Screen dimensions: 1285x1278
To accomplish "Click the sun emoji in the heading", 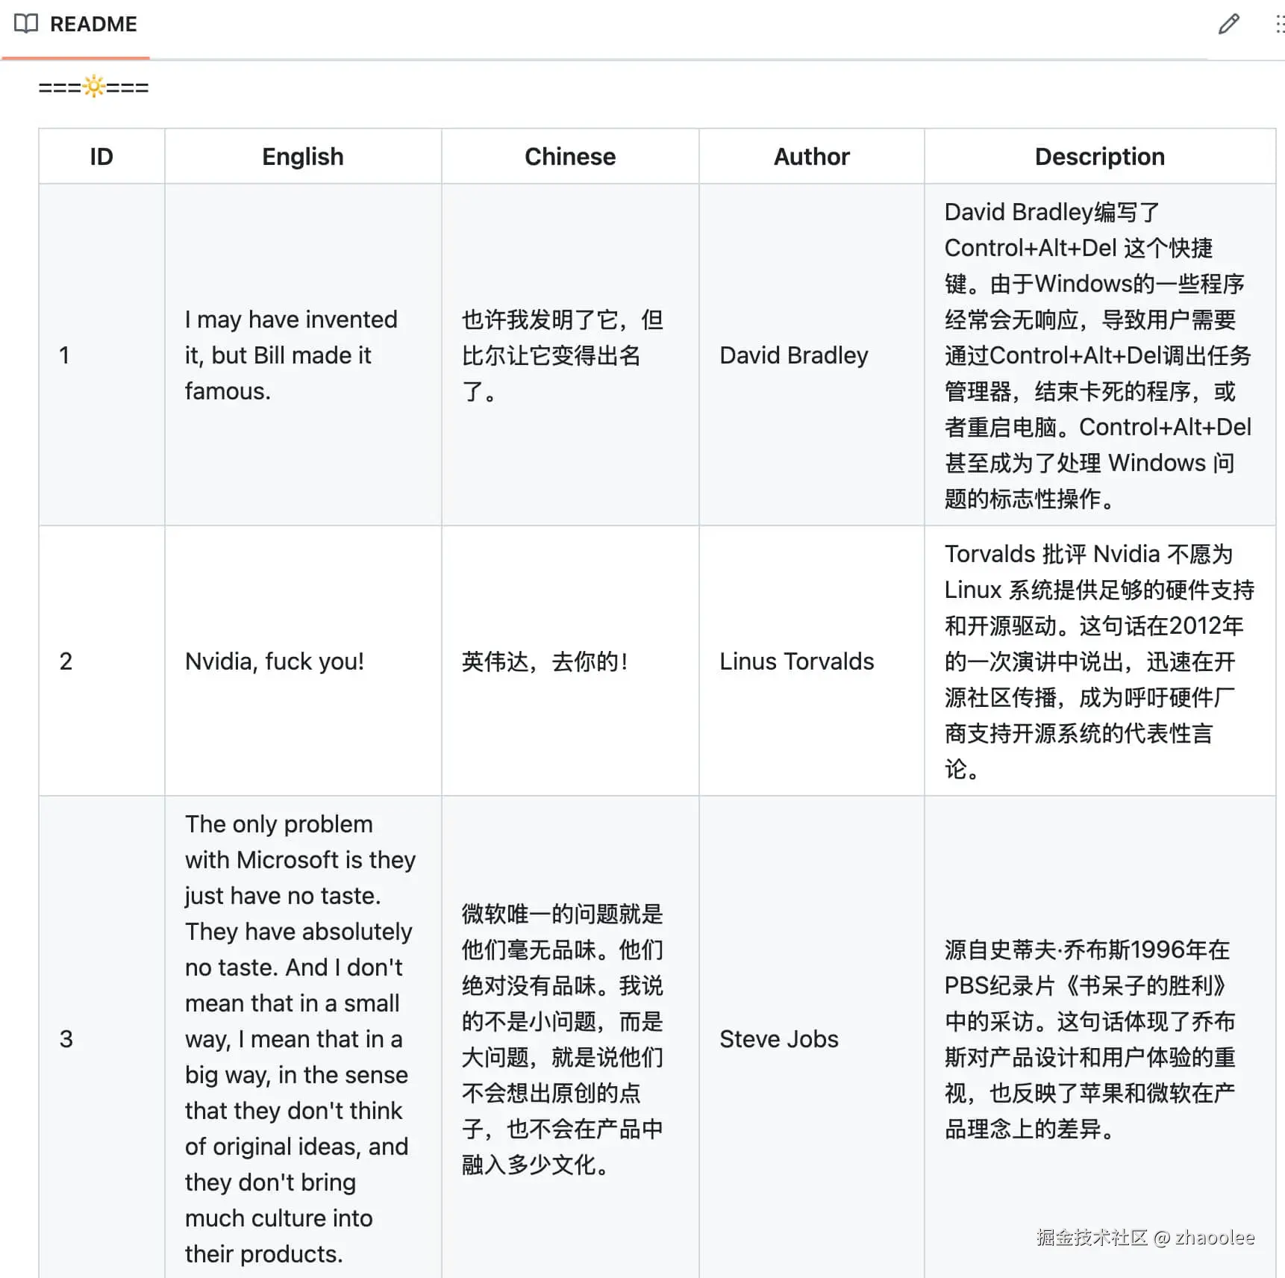I will [x=93, y=87].
